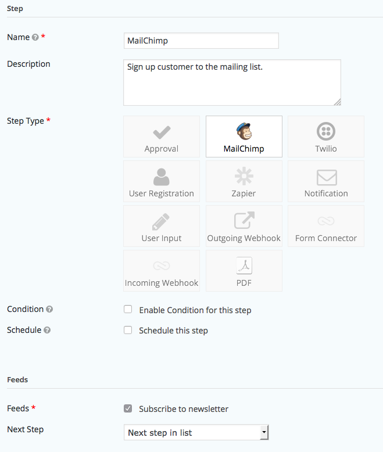
Task: Tick the Schedule this step checkbox
Action: click(x=128, y=330)
